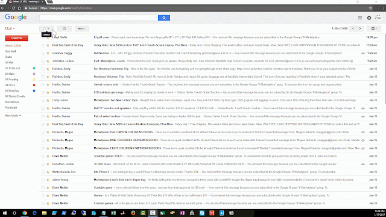Open the search options dropdown arrow
The image size is (386, 217).
coord(156,17)
